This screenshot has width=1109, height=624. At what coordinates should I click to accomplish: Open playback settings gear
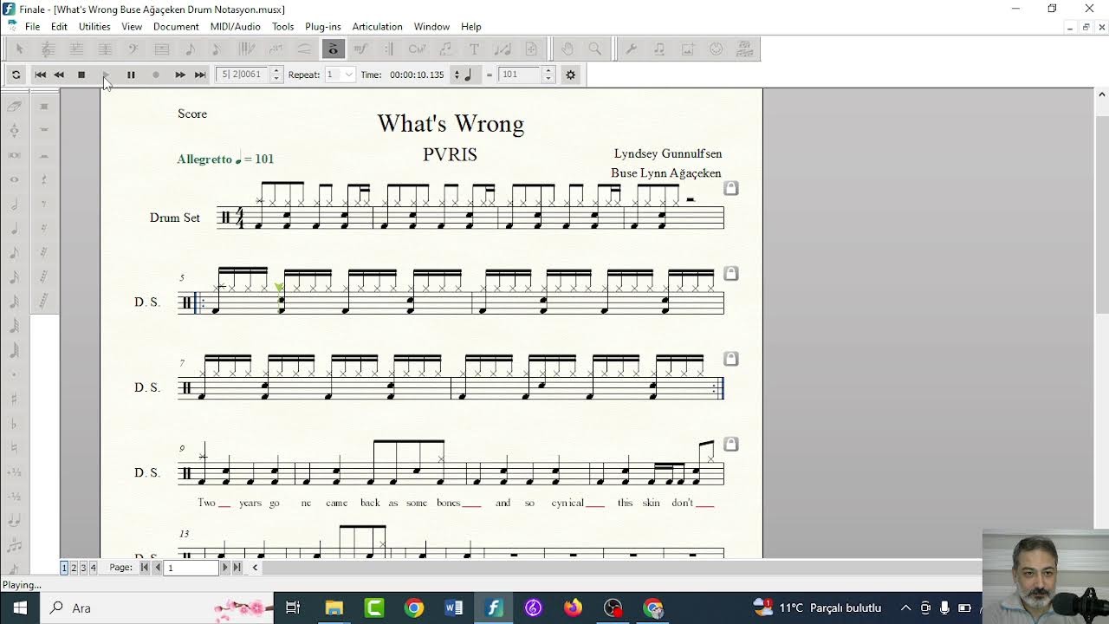[x=570, y=75]
